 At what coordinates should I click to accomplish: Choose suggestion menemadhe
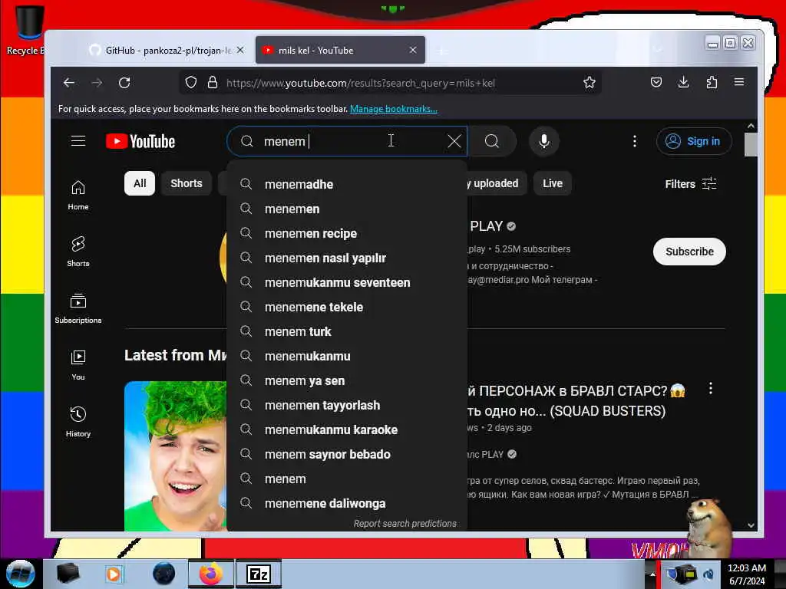(347, 184)
